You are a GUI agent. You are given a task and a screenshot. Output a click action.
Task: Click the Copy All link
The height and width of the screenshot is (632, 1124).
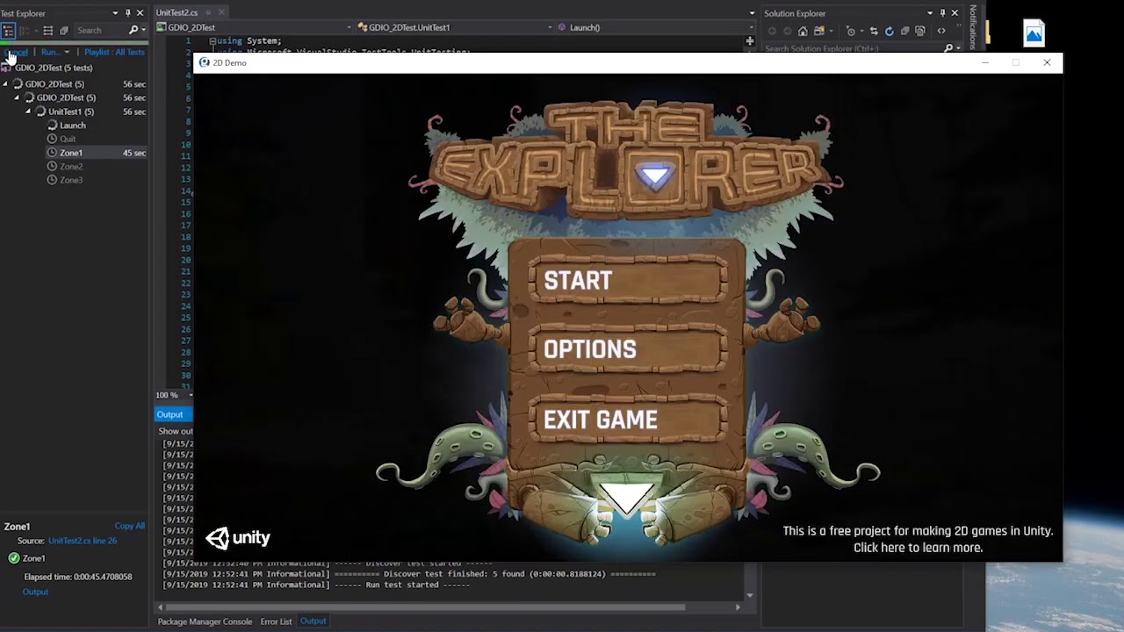pyautogui.click(x=129, y=526)
